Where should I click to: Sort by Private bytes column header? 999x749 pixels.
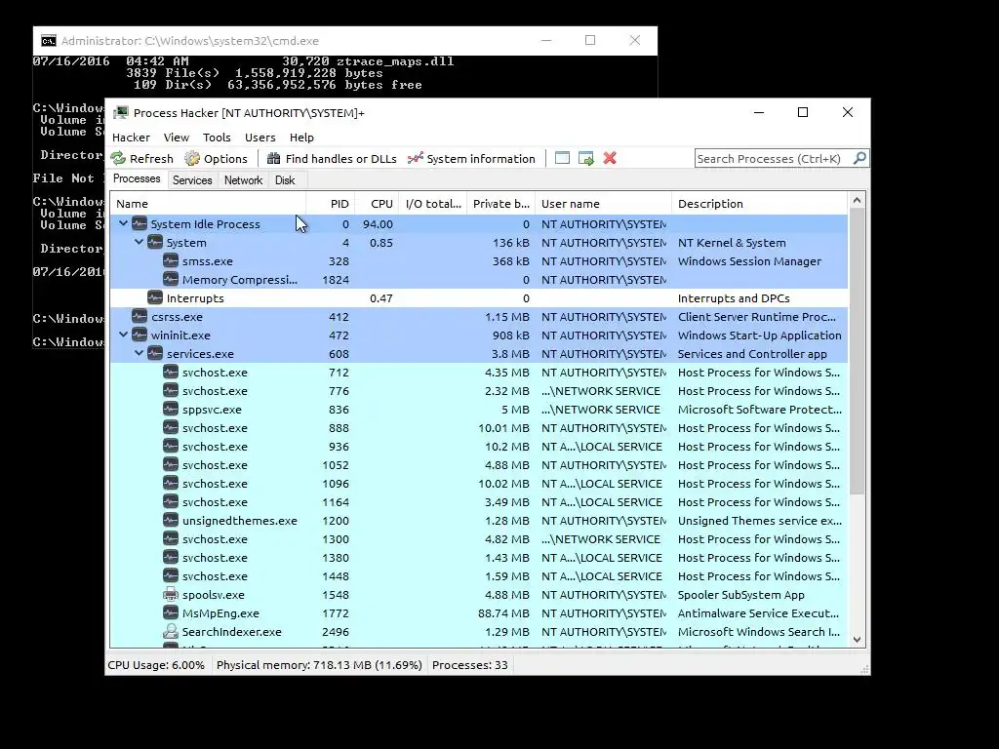point(501,204)
